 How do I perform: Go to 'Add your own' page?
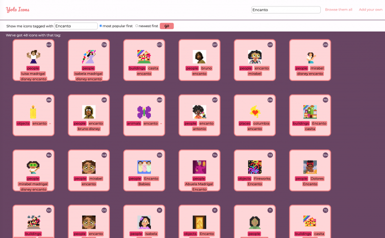[370, 9]
